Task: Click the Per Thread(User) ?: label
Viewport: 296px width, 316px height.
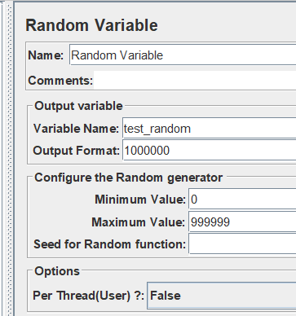Action: [x=88, y=296]
